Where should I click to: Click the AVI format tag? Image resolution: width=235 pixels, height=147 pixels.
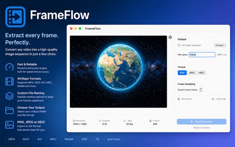pyautogui.click(x=40, y=139)
